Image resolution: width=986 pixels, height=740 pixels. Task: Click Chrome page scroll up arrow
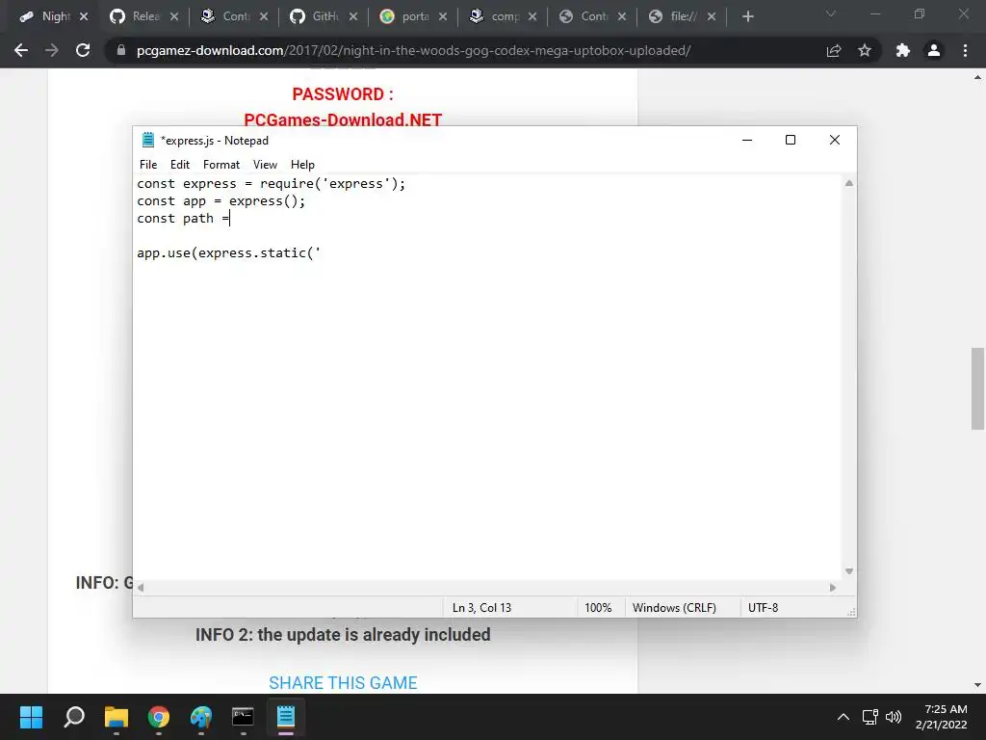[977, 78]
